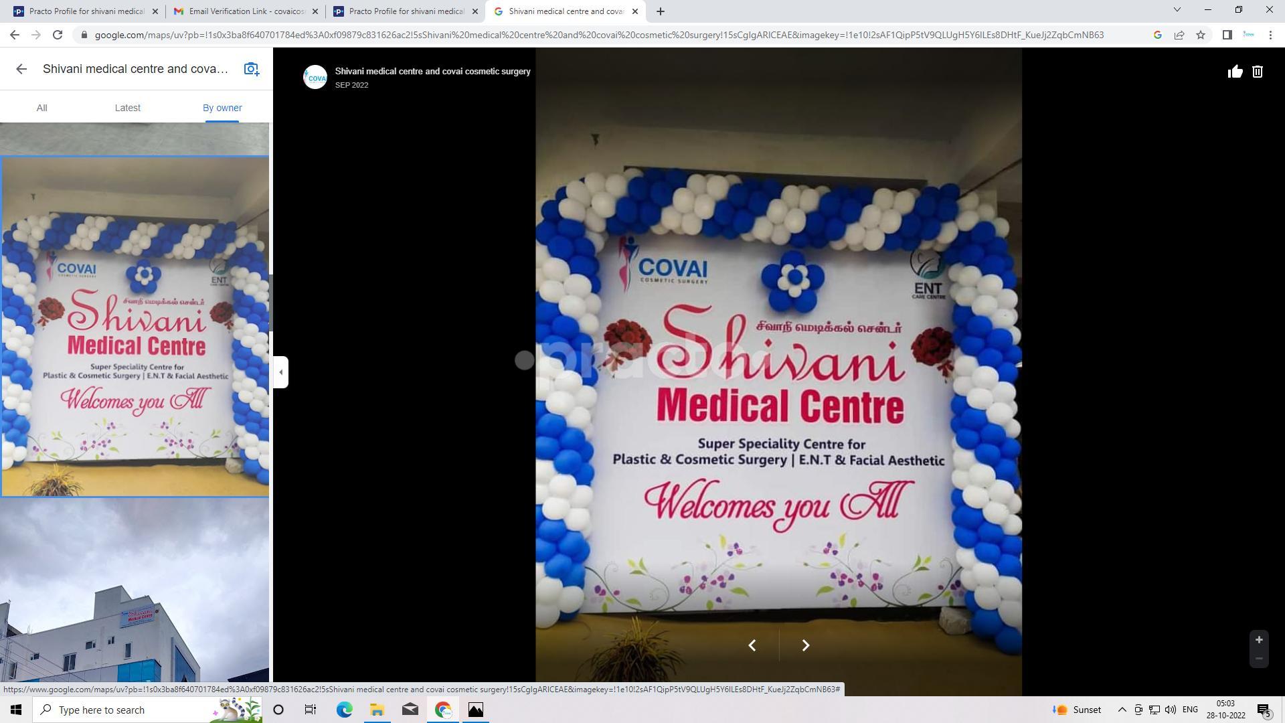Open Task View on the taskbar
This screenshot has width=1285, height=723.
[x=311, y=710]
